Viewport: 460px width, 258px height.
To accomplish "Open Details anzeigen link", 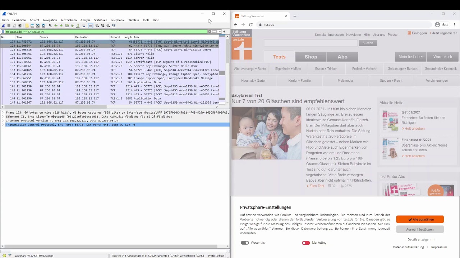I will click(x=419, y=239).
